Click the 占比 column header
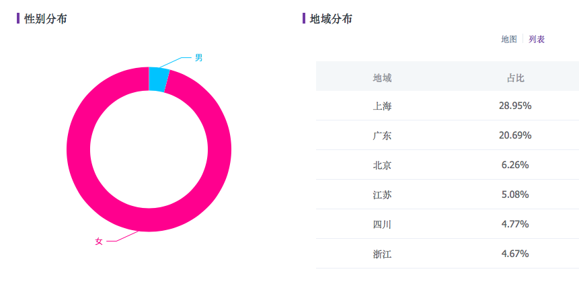579x286 pixels. [x=516, y=77]
